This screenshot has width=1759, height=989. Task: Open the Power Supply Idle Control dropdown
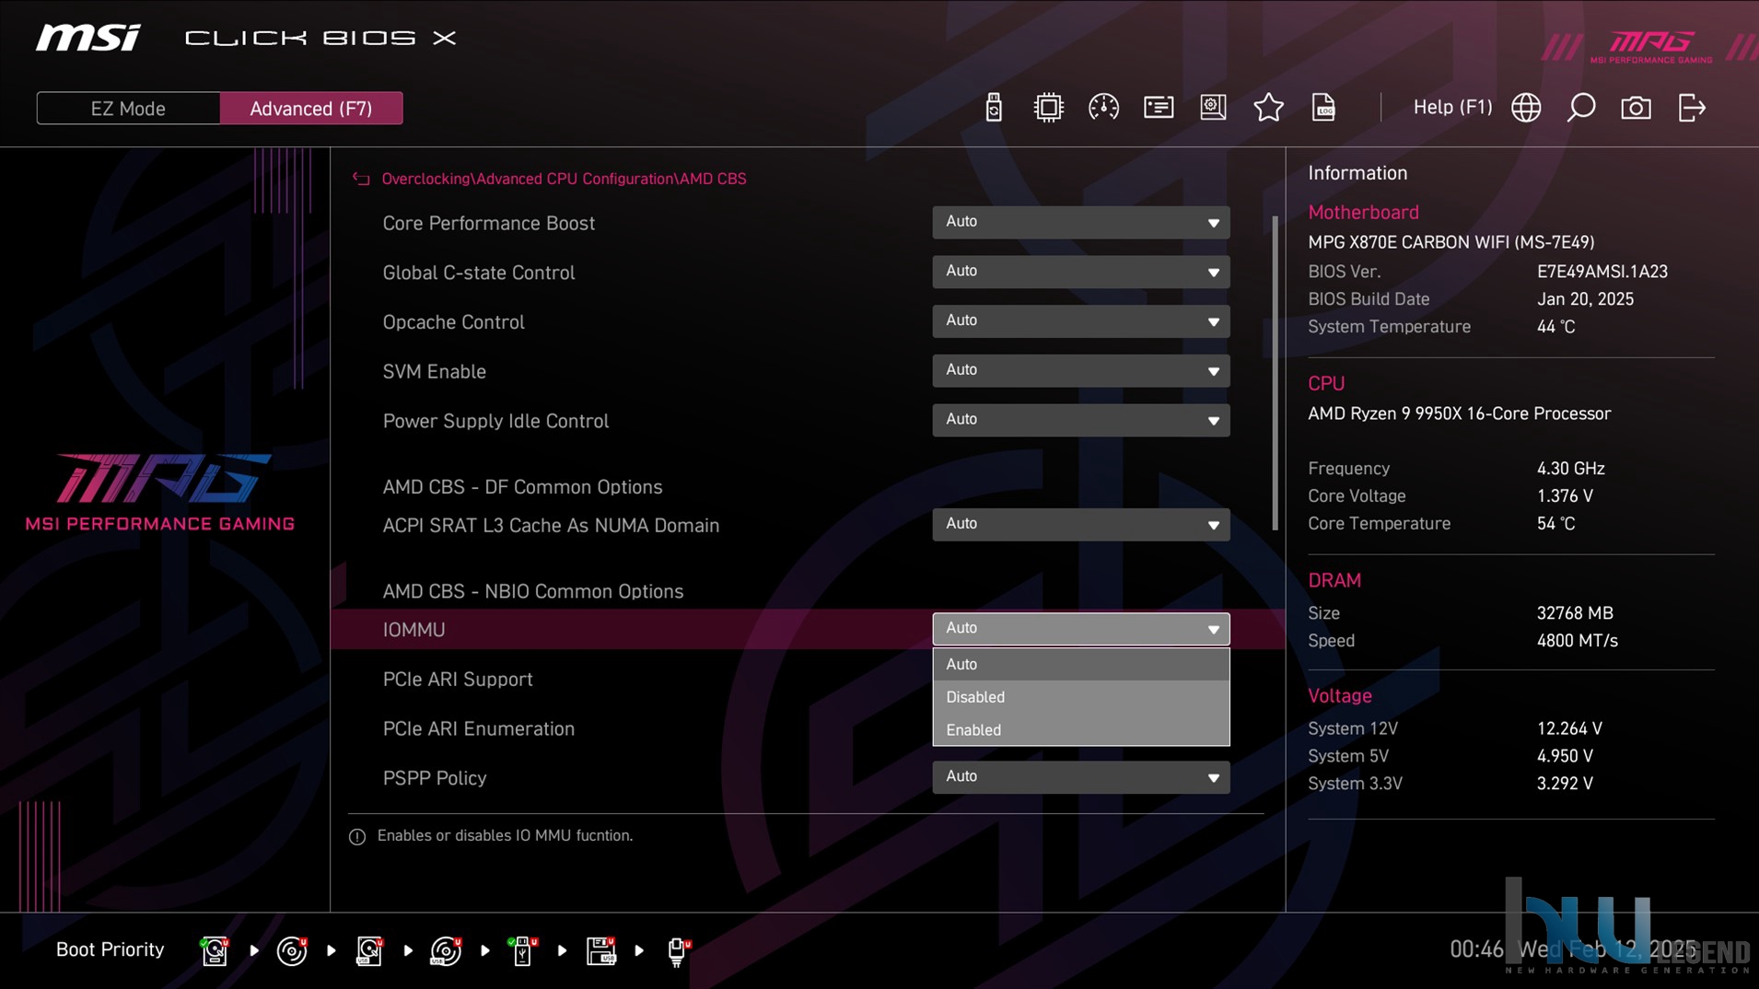[1080, 420]
